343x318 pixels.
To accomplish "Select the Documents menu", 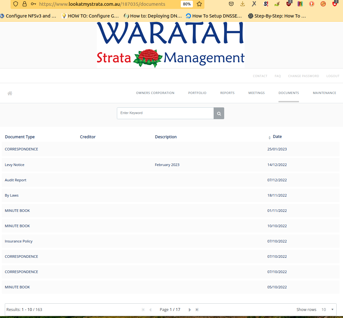I will click(x=288, y=93).
